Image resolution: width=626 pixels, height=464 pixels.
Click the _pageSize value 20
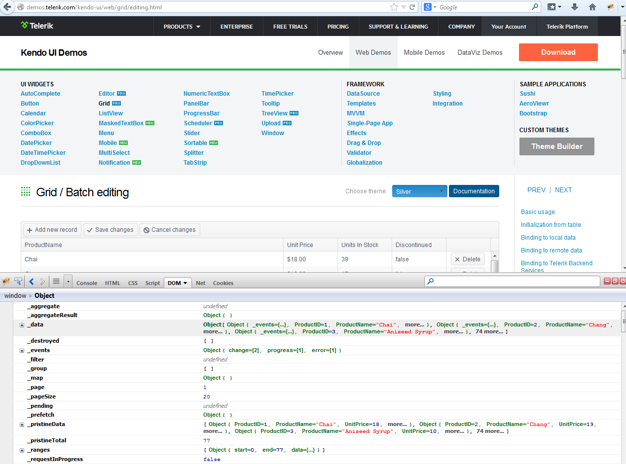tap(207, 397)
